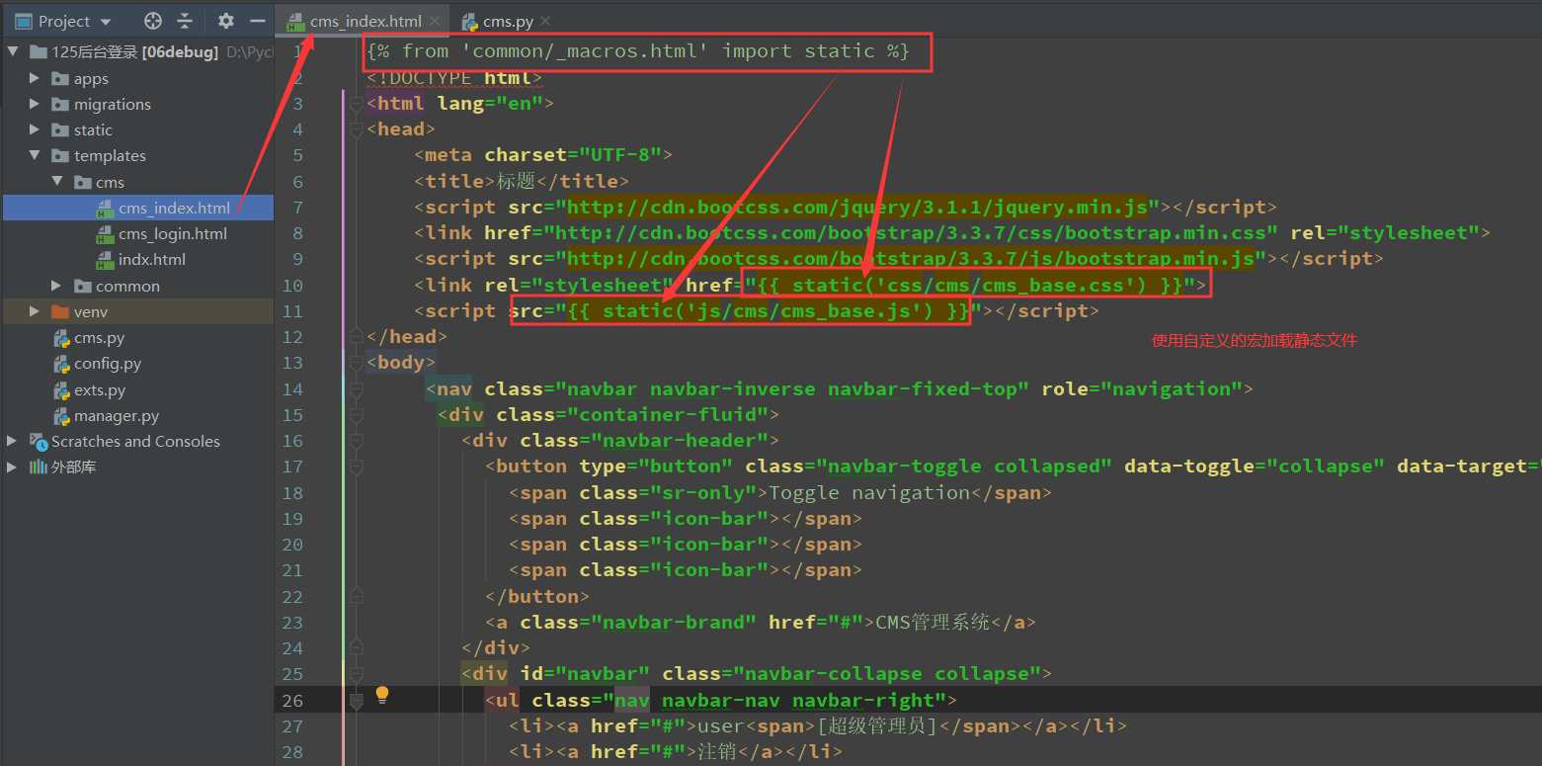This screenshot has width=1542, height=766.
Task: Open the Project view dropdown
Action: click(x=106, y=21)
